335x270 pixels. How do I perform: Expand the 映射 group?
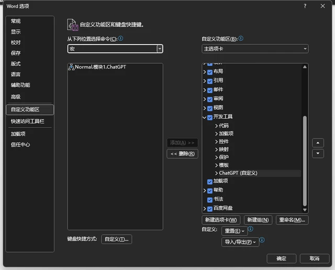coord(216,150)
